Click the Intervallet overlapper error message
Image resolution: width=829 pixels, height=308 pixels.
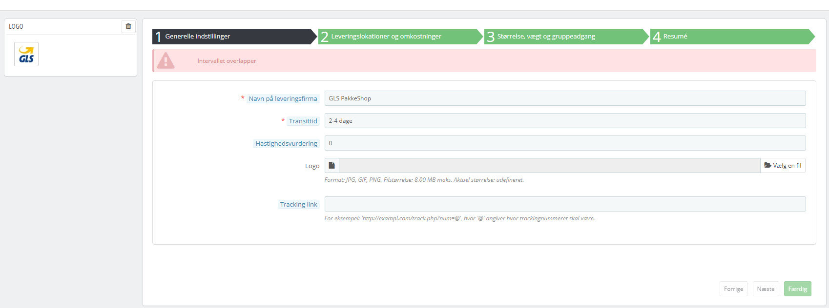point(227,61)
